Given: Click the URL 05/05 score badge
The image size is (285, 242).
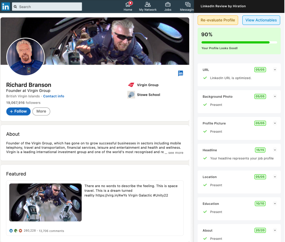Looking at the screenshot, I should pos(260,70).
